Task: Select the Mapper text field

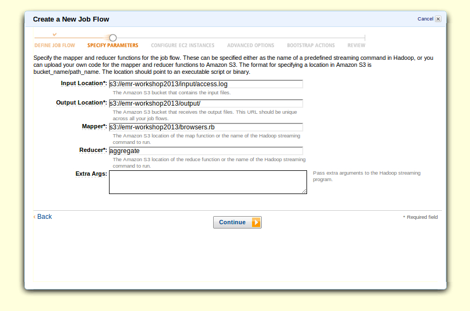Action: click(206, 127)
